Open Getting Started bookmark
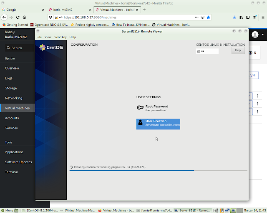The image size is (267, 213). (15, 25)
